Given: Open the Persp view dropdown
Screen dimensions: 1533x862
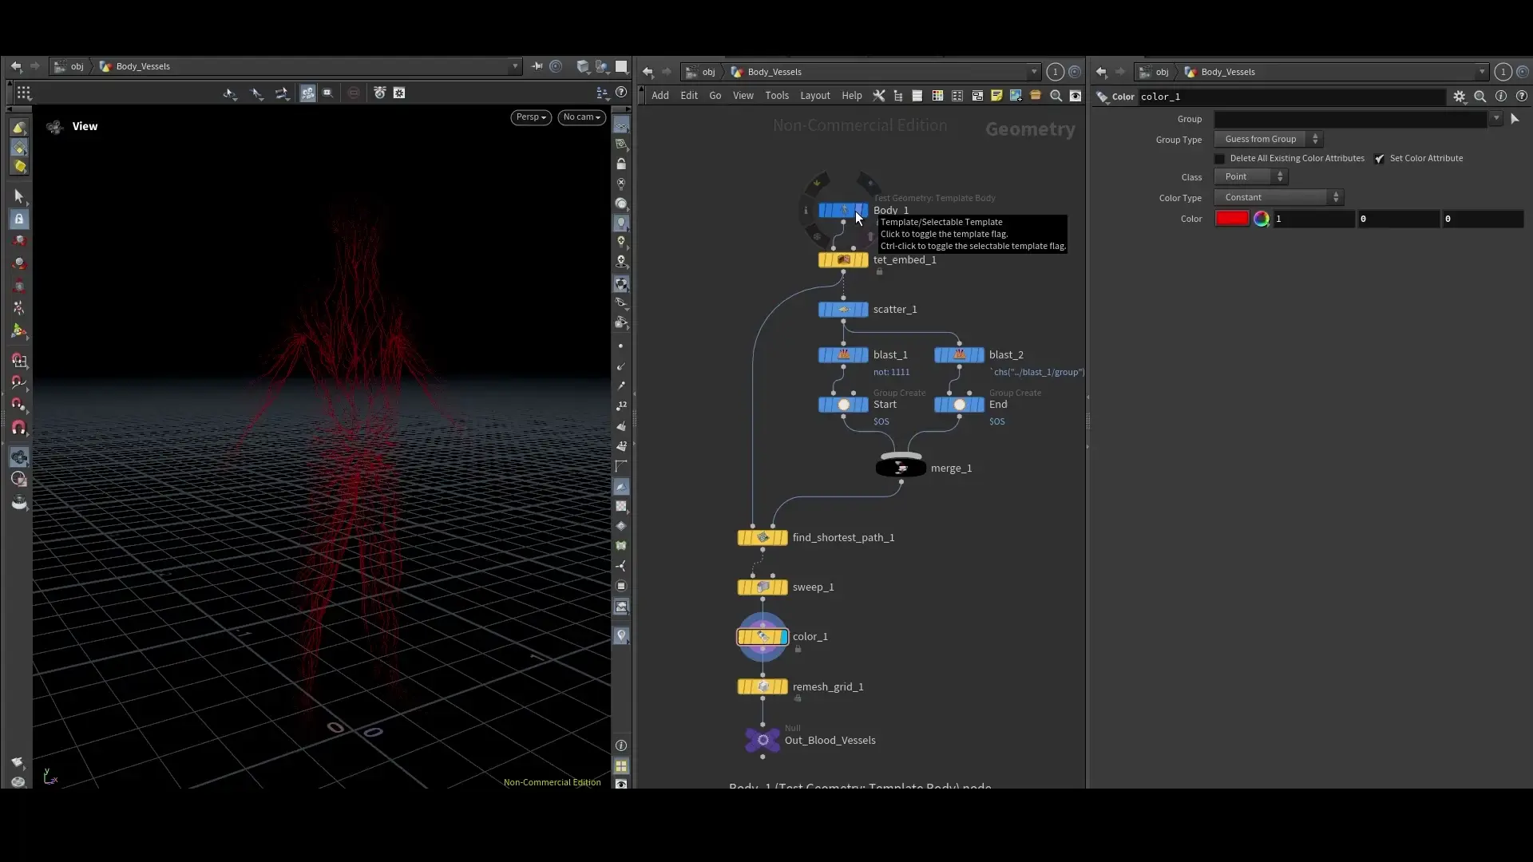Looking at the screenshot, I should (x=530, y=117).
